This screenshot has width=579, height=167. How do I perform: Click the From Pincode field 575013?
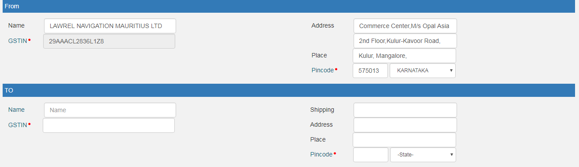pos(370,71)
